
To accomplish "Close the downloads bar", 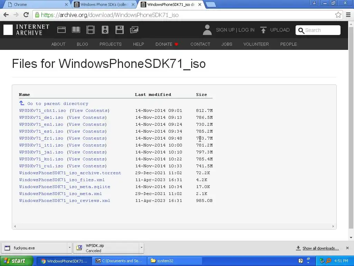I will (x=347, y=248).
